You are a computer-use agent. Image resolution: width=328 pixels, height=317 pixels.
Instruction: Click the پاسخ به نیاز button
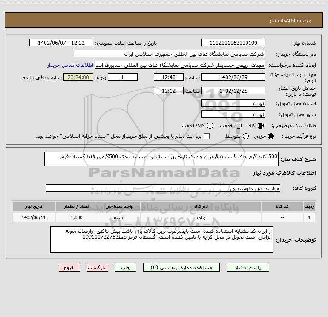pos(247,268)
